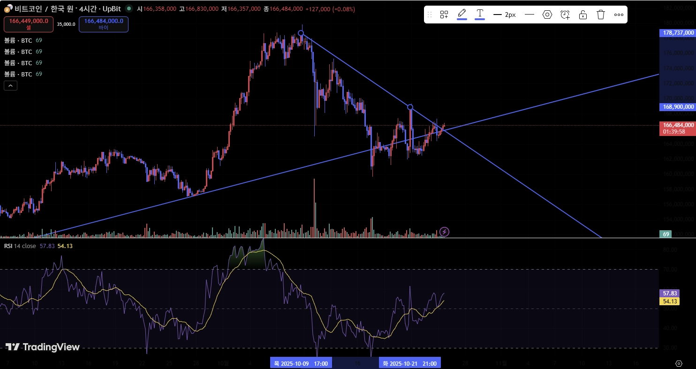Open the drawing templates icon
Image resolution: width=696 pixels, height=369 pixels.
[x=444, y=15]
